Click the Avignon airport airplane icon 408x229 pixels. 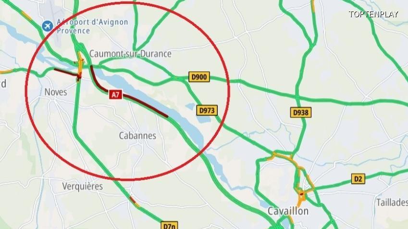(48, 26)
